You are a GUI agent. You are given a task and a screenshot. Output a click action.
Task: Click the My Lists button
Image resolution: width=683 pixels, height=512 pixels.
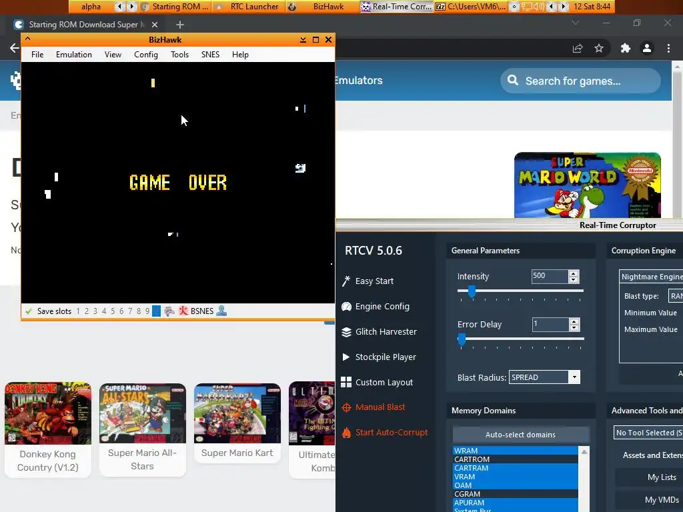coord(649,477)
